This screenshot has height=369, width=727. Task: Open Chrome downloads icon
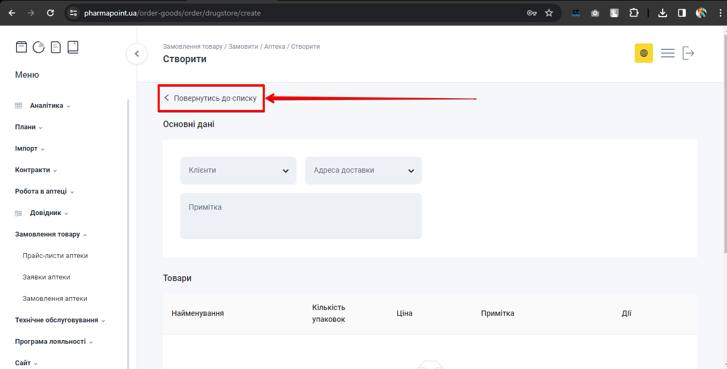coord(662,13)
